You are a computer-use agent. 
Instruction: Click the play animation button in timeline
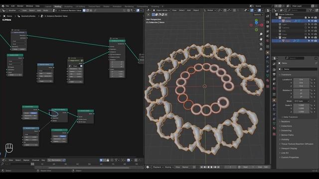point(211,167)
